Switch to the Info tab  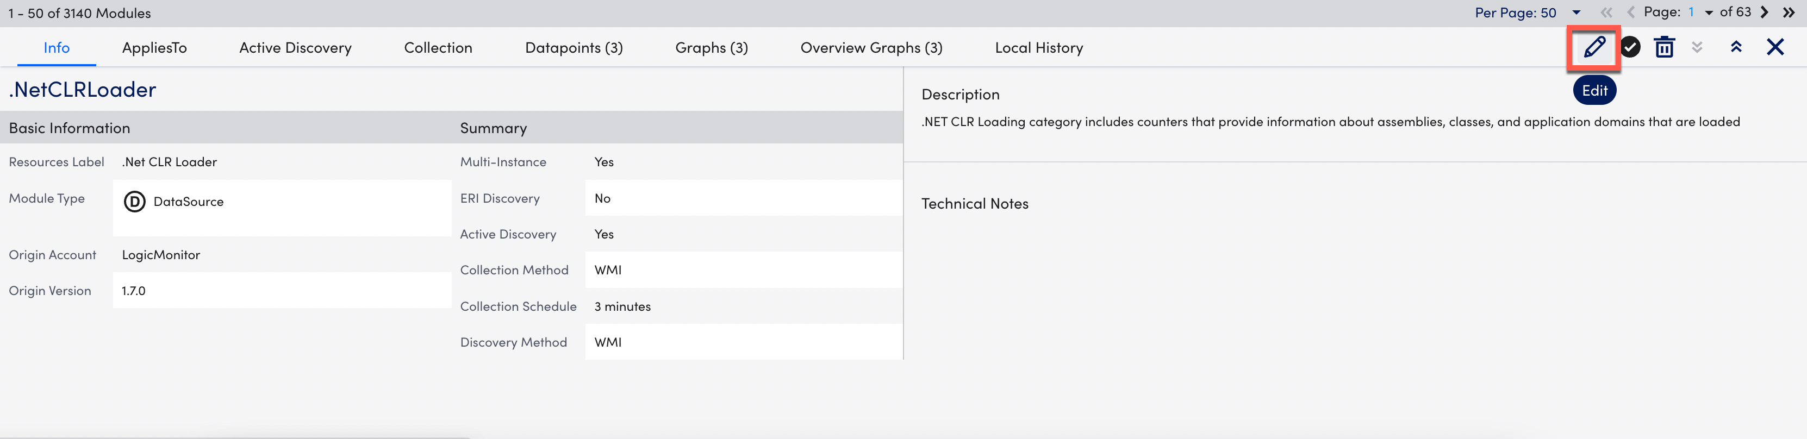[x=57, y=48]
